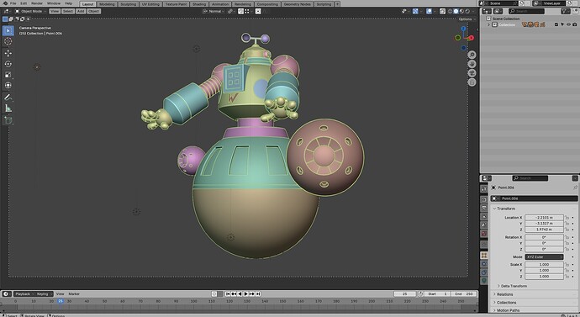This screenshot has height=317, width=580.
Task: Toggle Scale X lock icon
Action: point(567,265)
